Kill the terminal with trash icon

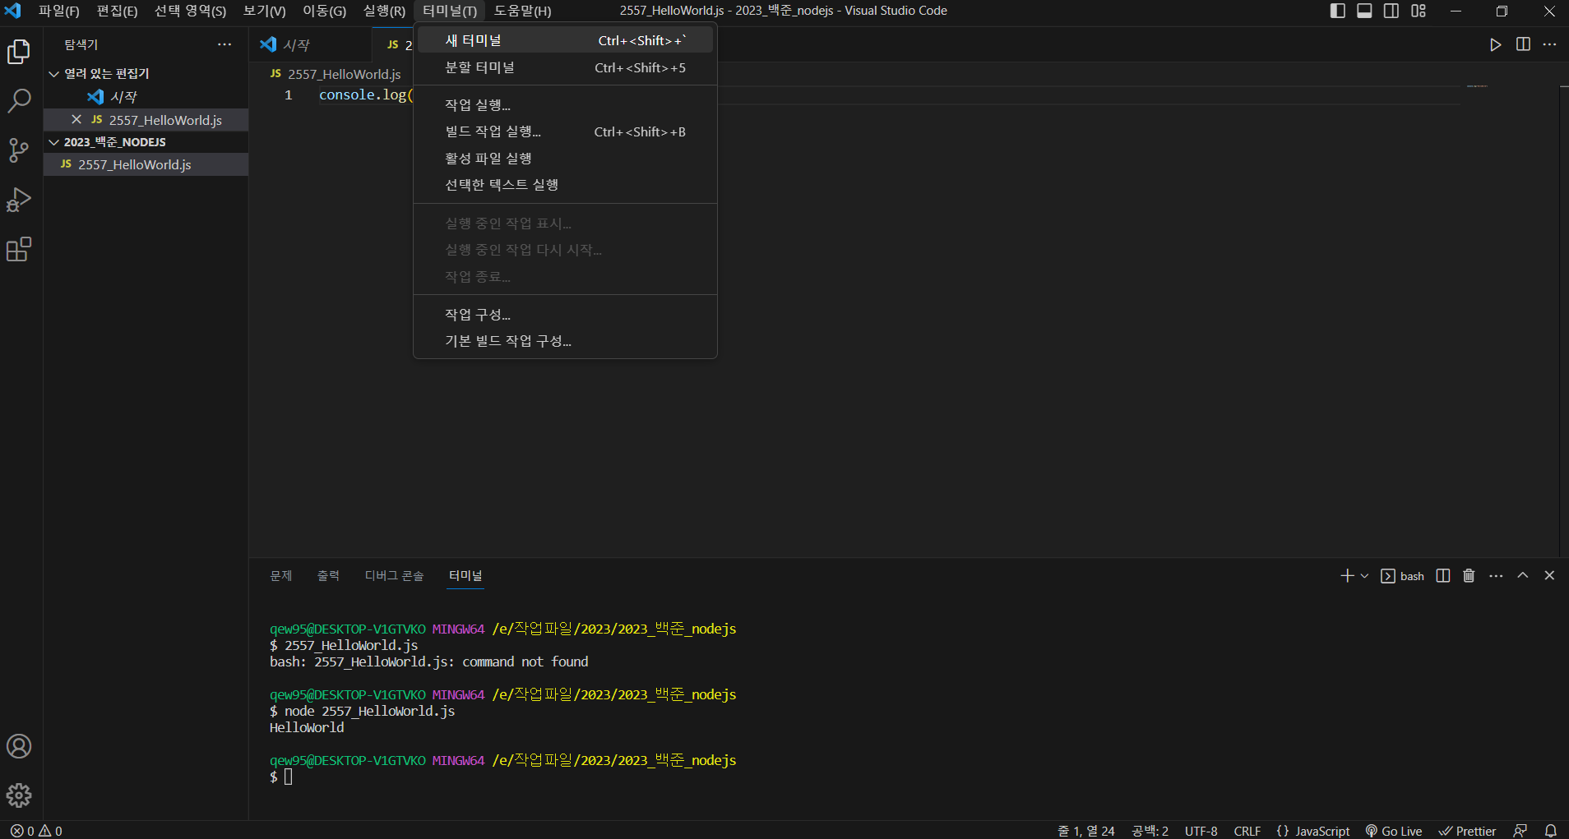[1469, 576]
